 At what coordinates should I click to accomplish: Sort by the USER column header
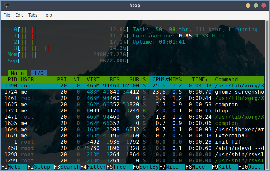pos(27,80)
